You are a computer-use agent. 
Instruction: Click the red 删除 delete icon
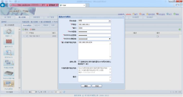(x=31, y=29)
